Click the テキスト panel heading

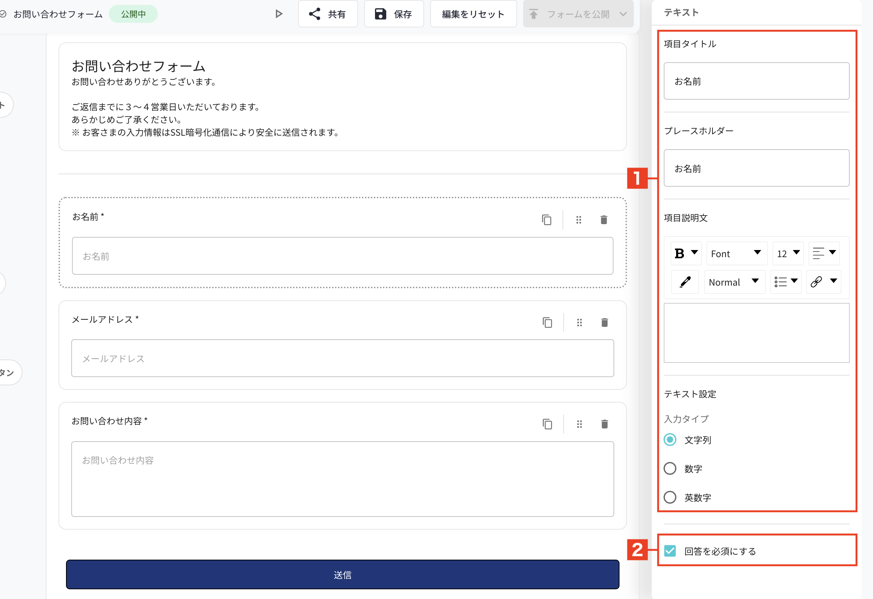681,12
